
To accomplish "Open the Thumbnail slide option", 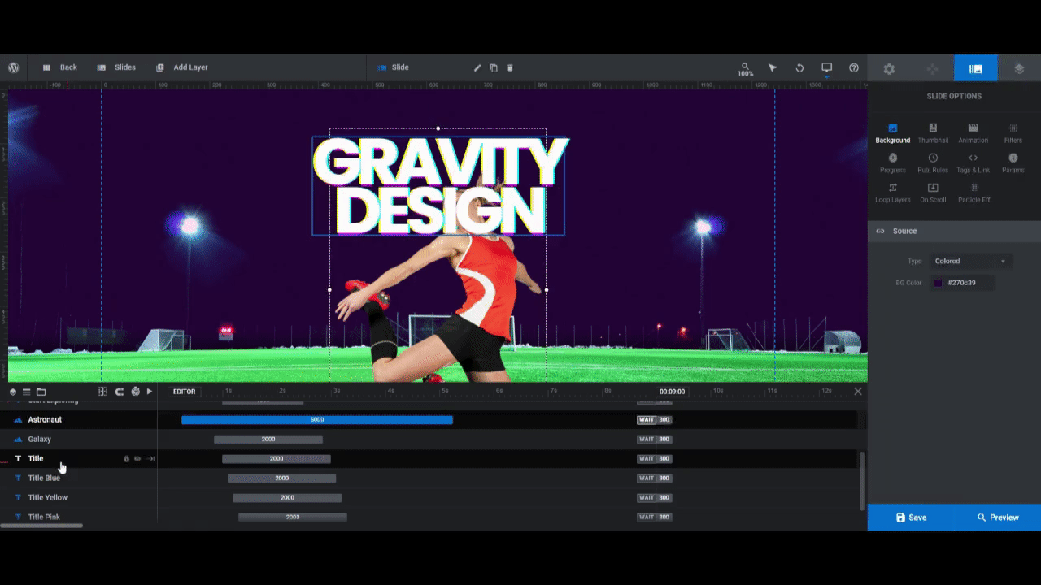I will coord(933,133).
